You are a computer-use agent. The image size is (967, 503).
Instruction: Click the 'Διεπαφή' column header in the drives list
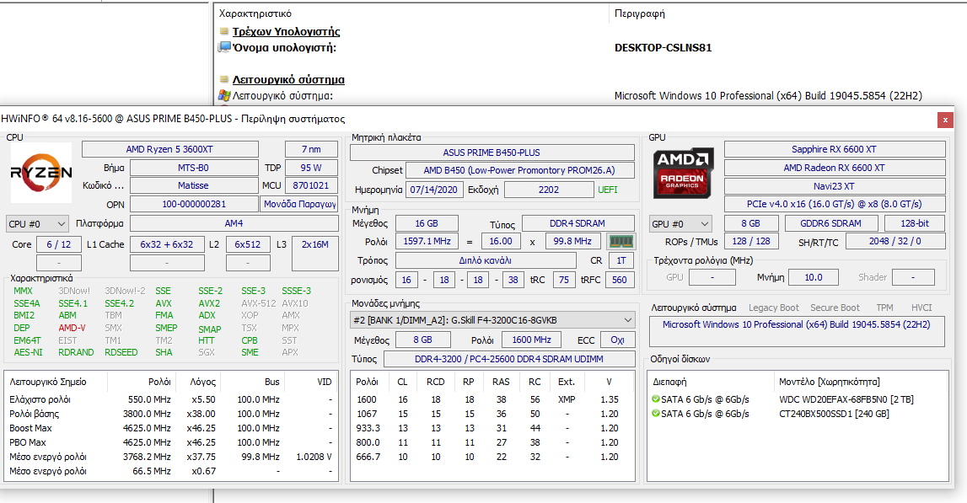point(669,382)
